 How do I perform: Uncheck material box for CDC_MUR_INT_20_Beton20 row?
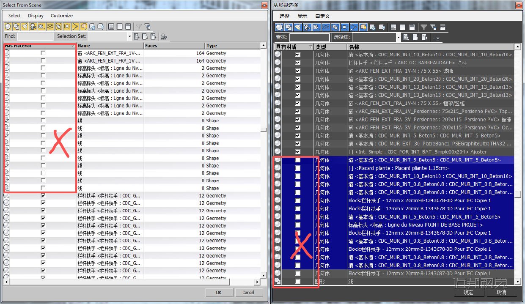[x=298, y=79]
